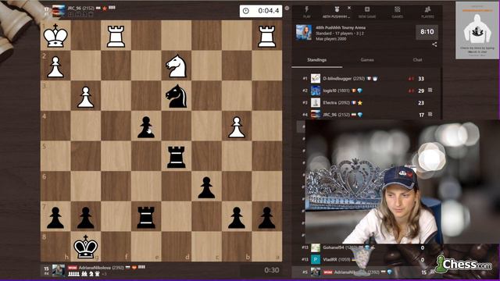Click the diamond badge next to JRC_96 in standings
500x281 pixels.
[360, 115]
